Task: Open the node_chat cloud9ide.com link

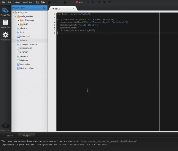Action: [109, 141]
